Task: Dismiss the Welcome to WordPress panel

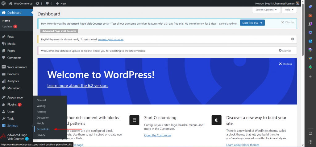Action: [x=285, y=64]
